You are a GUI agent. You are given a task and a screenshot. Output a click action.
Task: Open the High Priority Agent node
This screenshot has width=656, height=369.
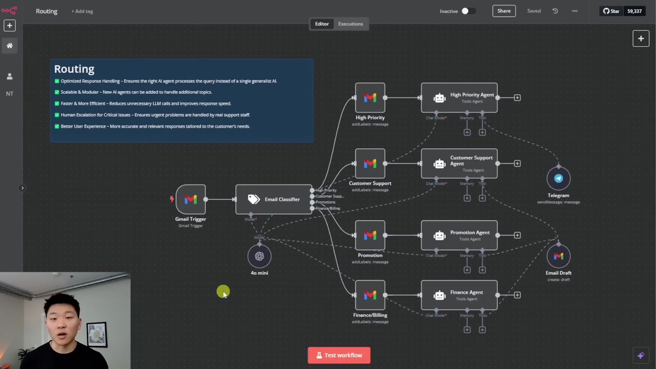click(x=459, y=98)
